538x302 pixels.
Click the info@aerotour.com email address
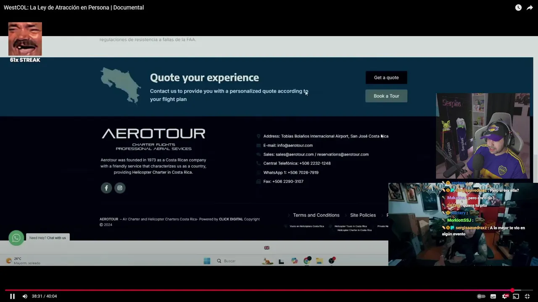pyautogui.click(x=295, y=146)
